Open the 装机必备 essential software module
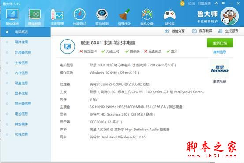The height and width of the screenshot is (163, 244). (x=147, y=17)
